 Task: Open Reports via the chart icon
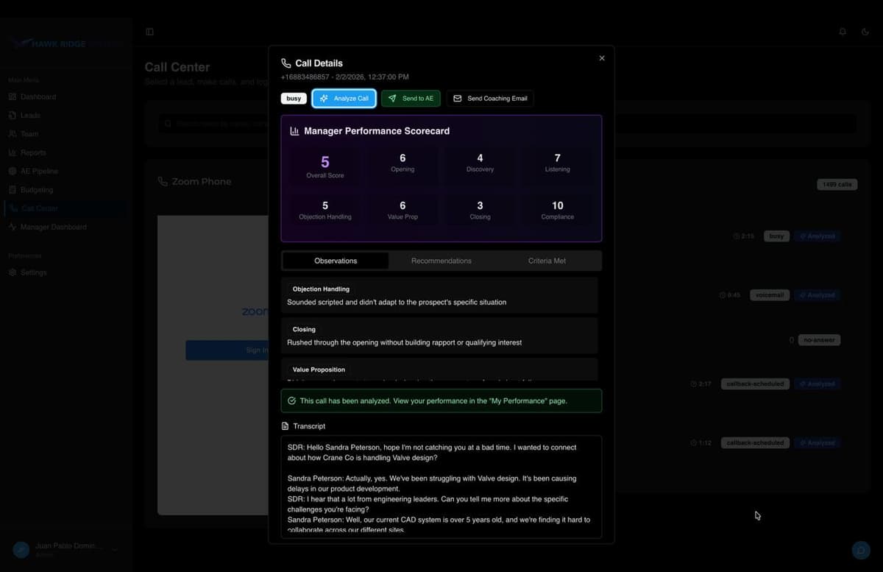click(x=13, y=152)
